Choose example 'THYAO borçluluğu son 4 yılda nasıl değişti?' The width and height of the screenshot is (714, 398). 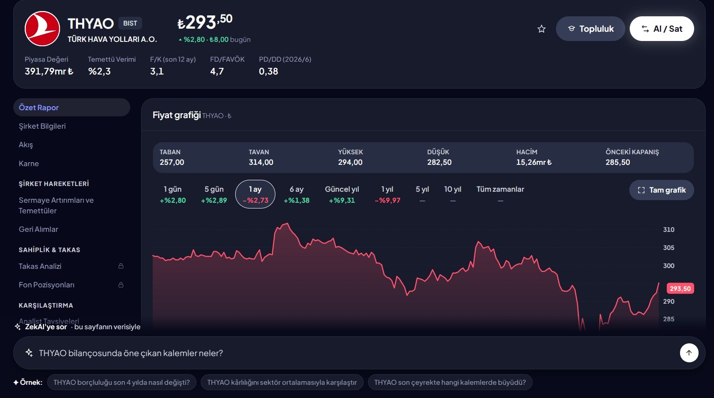tap(121, 382)
